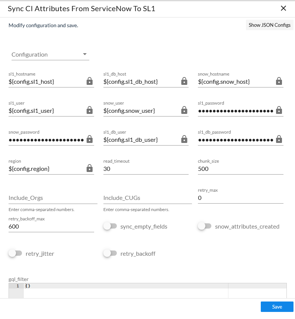Click the lock icon beside sl1_user field

click(90, 110)
